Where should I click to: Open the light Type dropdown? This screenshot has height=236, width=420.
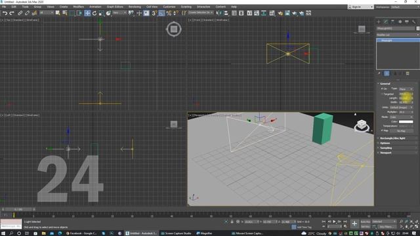click(406, 89)
